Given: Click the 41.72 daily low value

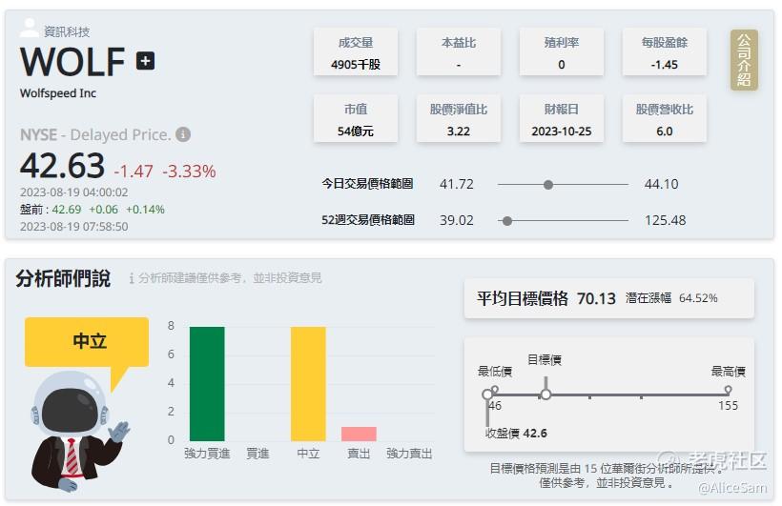Looking at the screenshot, I should click(457, 184).
